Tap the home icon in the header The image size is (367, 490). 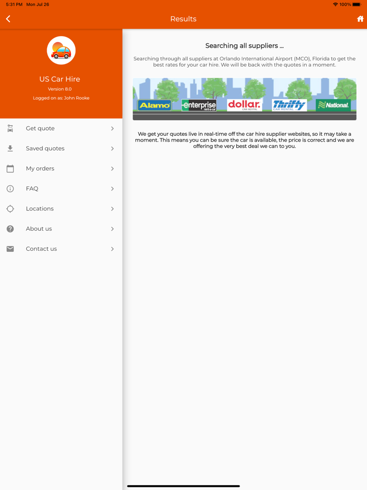click(360, 19)
